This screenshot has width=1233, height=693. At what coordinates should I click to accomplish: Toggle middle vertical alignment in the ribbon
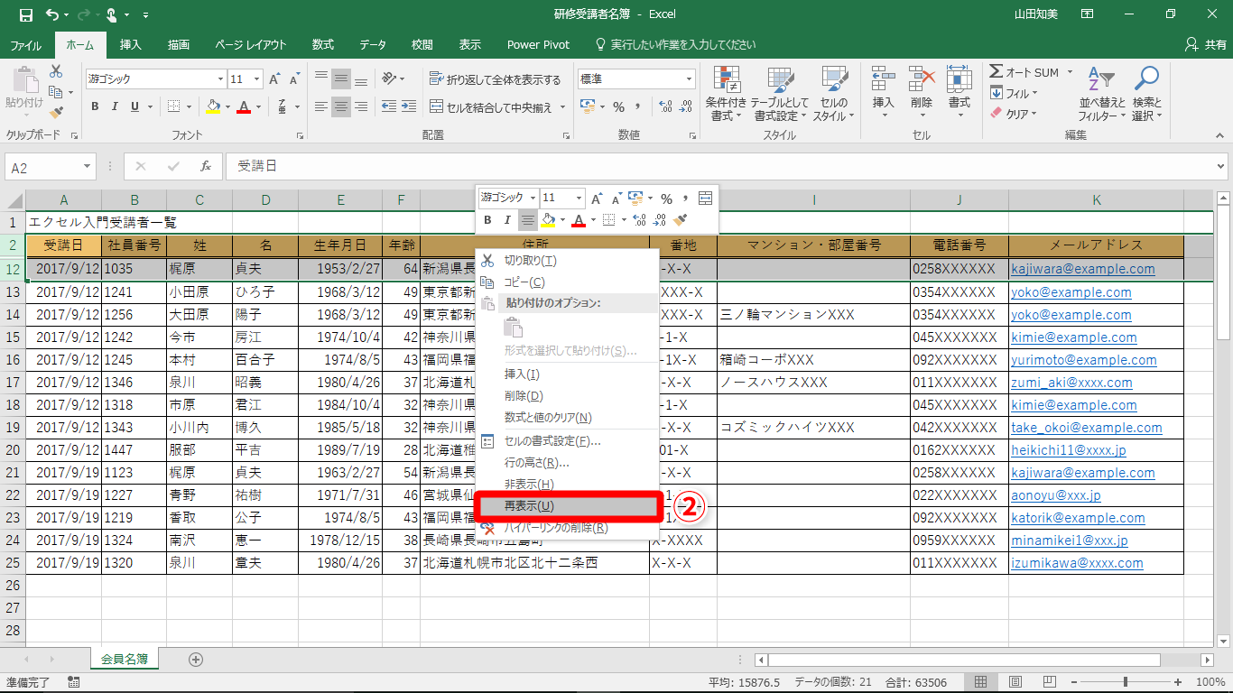[341, 79]
